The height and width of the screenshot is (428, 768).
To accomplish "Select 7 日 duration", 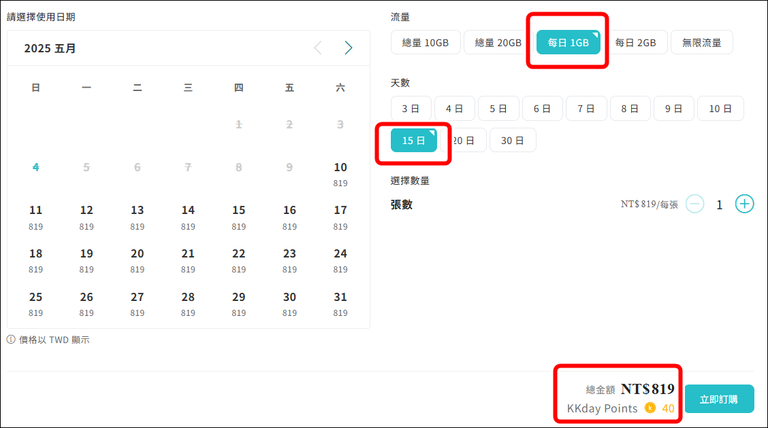I will coord(586,109).
